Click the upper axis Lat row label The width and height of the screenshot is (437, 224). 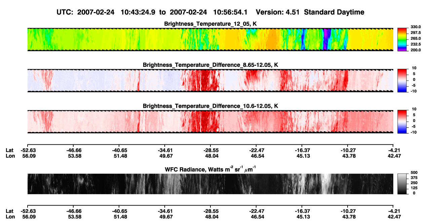(10, 150)
